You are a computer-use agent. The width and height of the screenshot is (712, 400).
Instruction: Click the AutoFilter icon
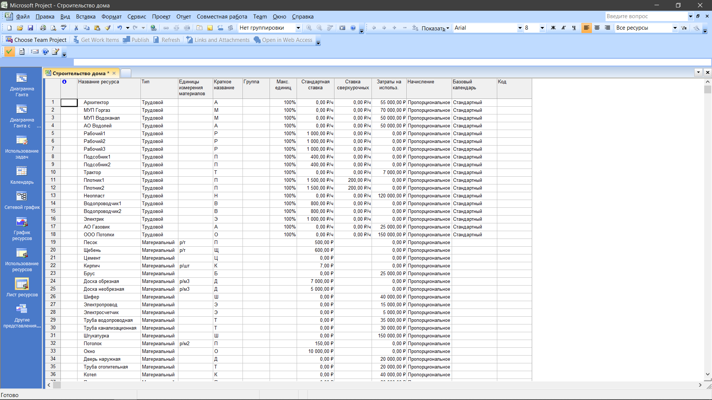pyautogui.click(x=684, y=28)
